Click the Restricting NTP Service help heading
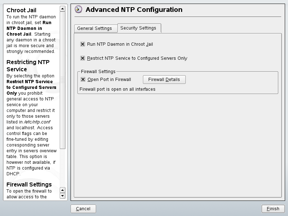The height and width of the screenshot is (216, 288). click(28, 66)
